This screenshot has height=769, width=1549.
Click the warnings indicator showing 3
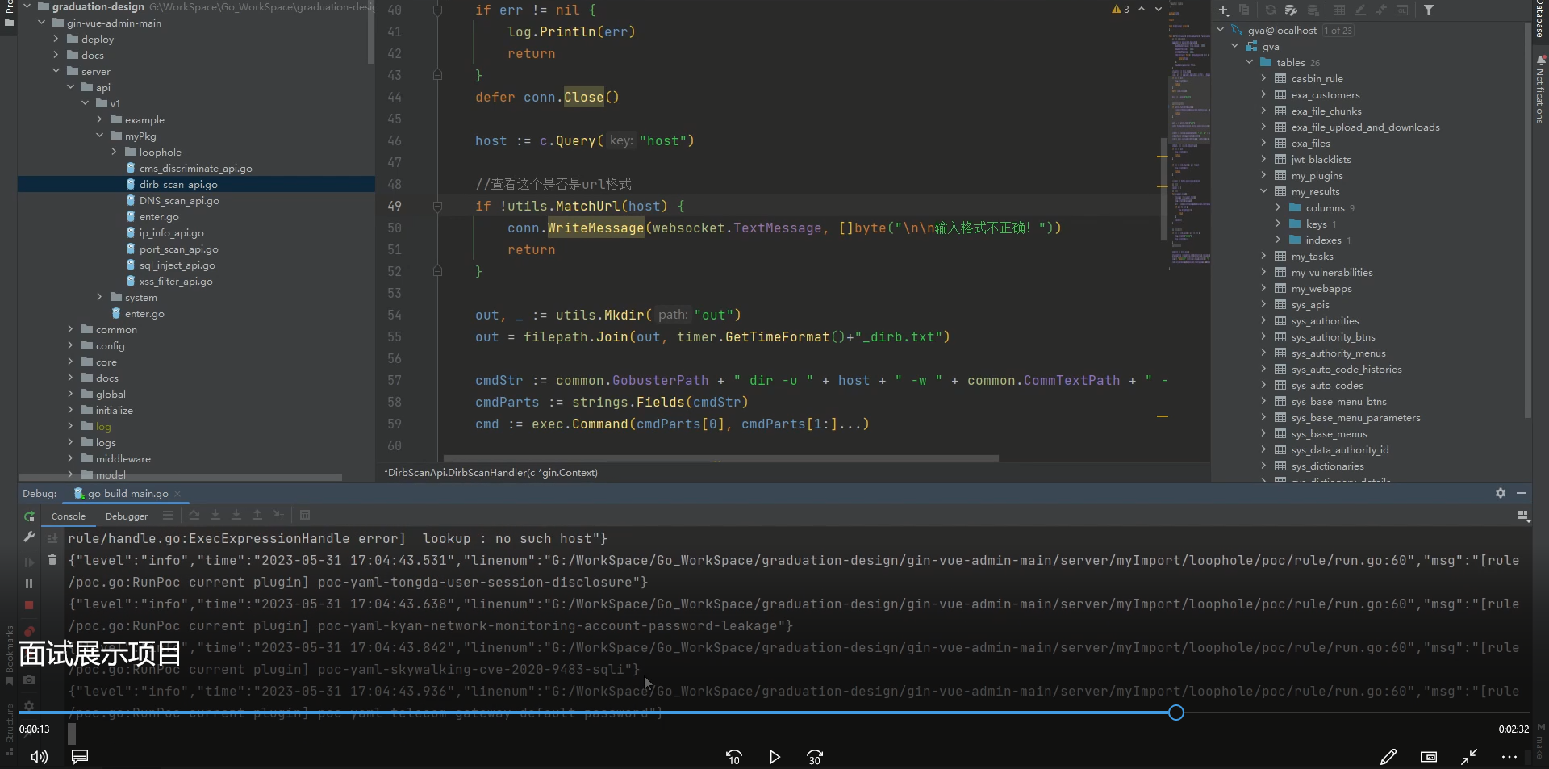pos(1121,10)
